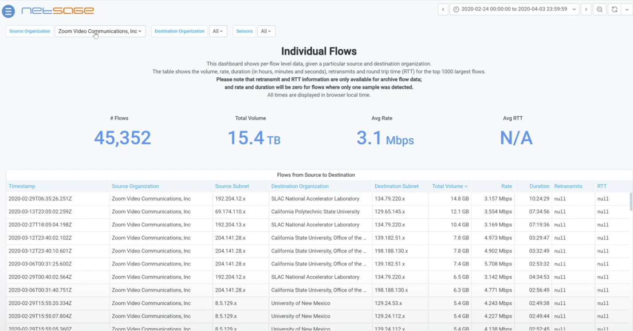This screenshot has width=633, height=331.
Task: Click source subnet 192.204.13.x
Action: pyautogui.click(x=230, y=225)
